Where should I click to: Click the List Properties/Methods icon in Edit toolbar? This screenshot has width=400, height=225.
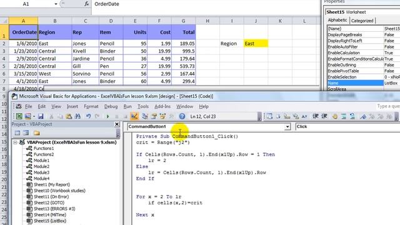[x=269, y=116]
